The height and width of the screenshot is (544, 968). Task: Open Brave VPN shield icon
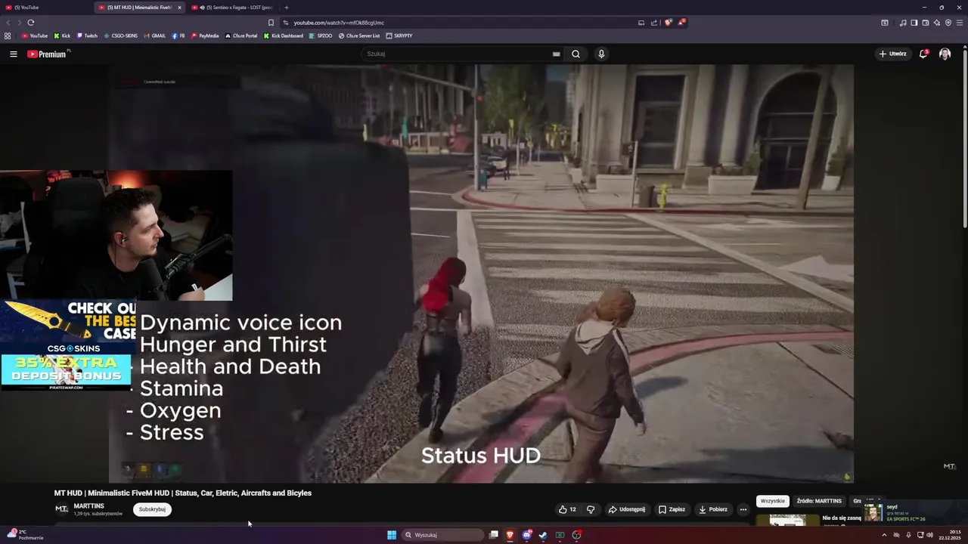click(948, 23)
